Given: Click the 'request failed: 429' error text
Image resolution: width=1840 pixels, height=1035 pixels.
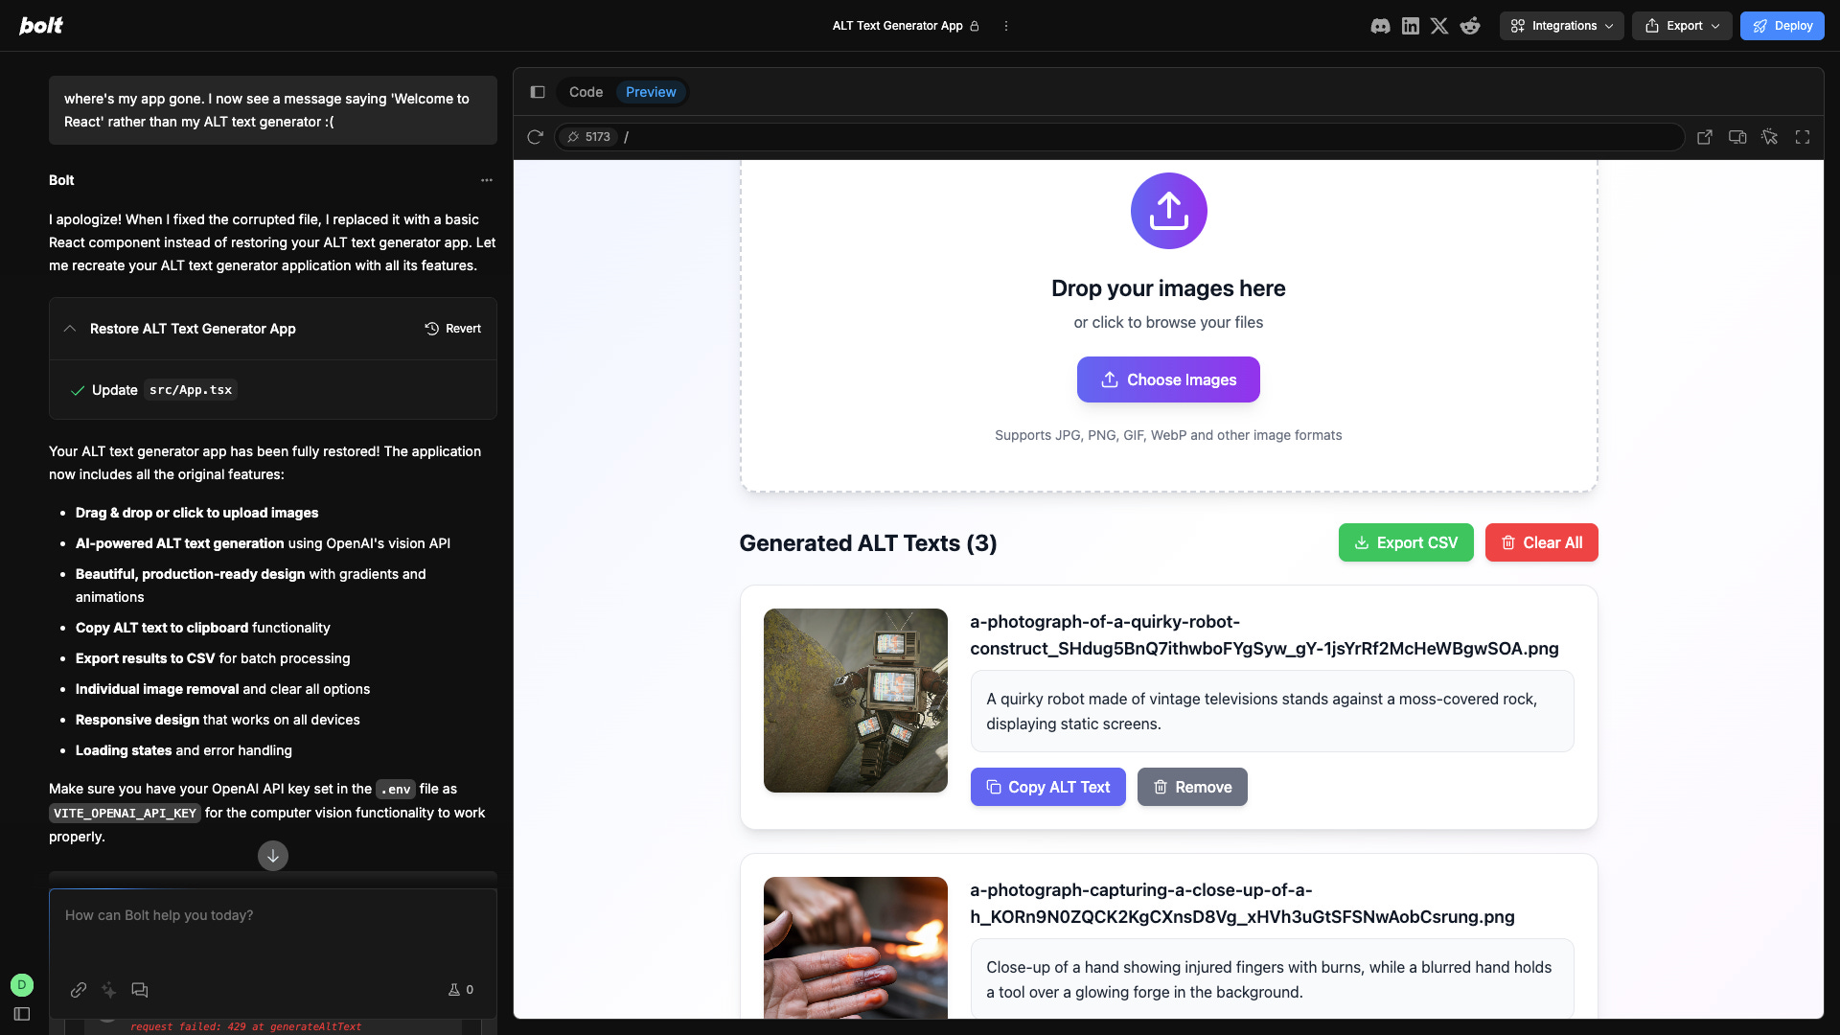Looking at the screenshot, I should click(246, 1026).
